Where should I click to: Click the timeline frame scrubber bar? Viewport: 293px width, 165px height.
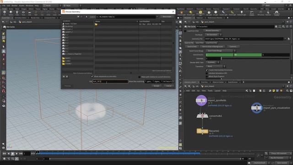click(146, 153)
